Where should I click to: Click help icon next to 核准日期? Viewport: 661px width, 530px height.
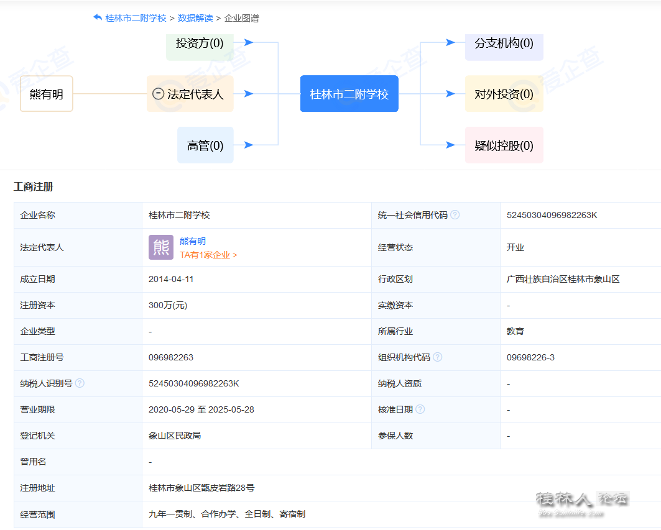click(420, 409)
